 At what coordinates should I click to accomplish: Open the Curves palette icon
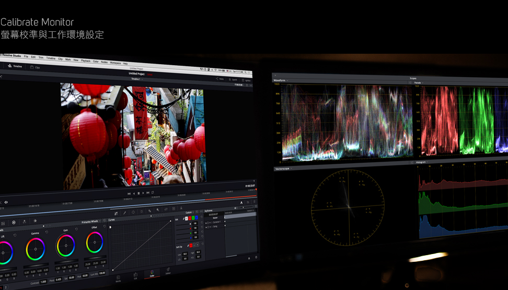pyautogui.click(x=116, y=213)
